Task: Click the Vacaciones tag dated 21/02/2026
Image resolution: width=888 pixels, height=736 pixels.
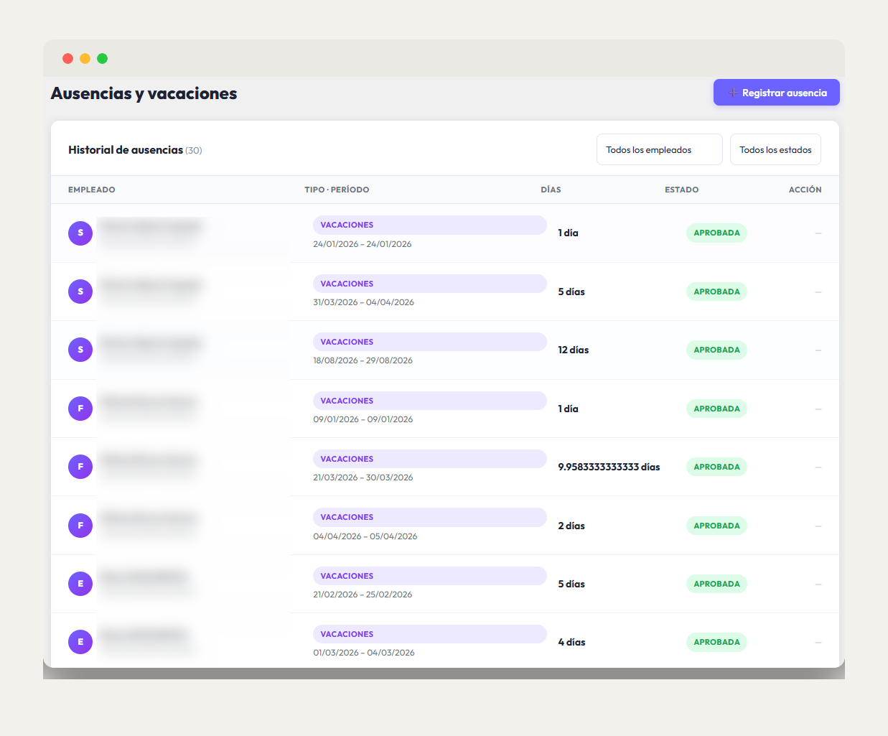Action: pyautogui.click(x=430, y=576)
